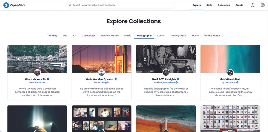Open the Resources navigation menu
The height and width of the screenshot is (132, 268).
pyautogui.click(x=224, y=5)
